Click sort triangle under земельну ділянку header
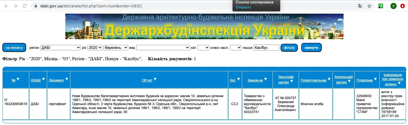Screen dimensions: 408x125 click(399, 83)
